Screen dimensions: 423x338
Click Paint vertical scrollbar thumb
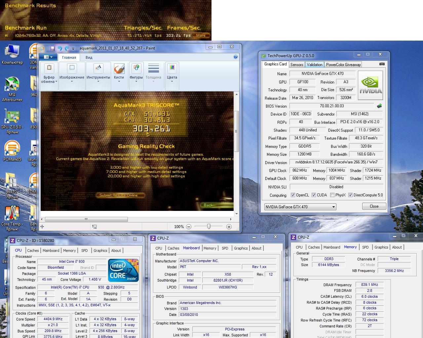236,131
